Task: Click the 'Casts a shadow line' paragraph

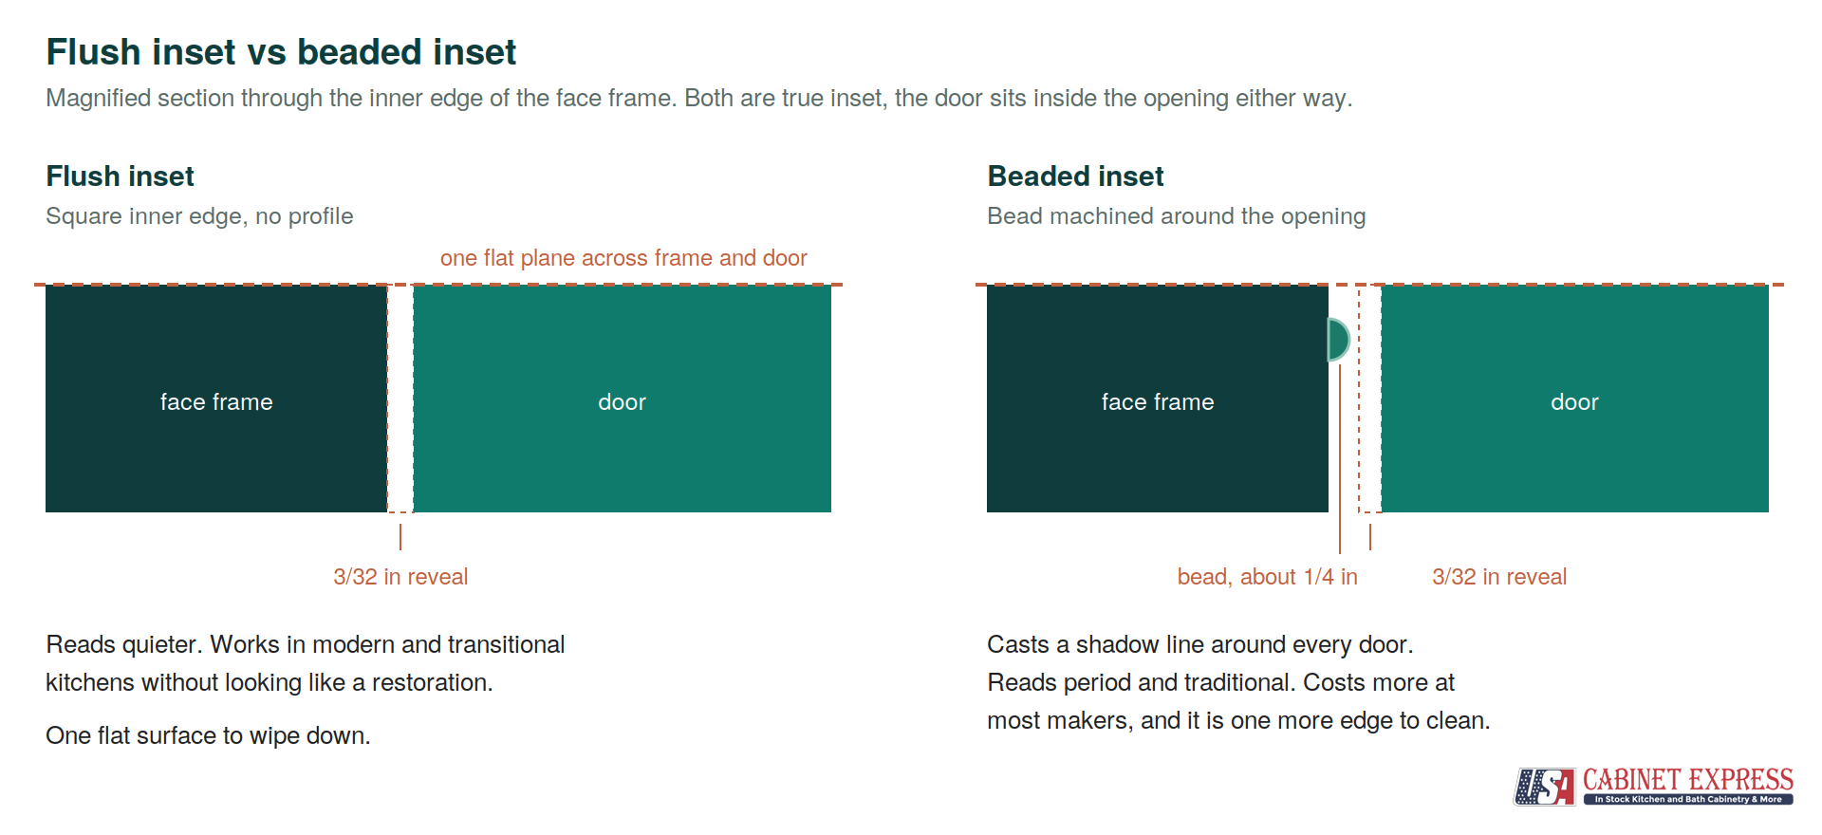Action: (1238, 682)
